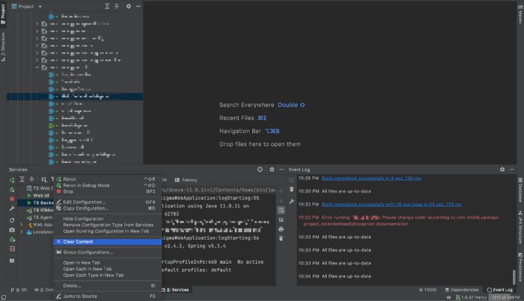This screenshot has width=524, height=301.
Task: Click the Group By icon in Services toolbar
Action: (44, 179)
